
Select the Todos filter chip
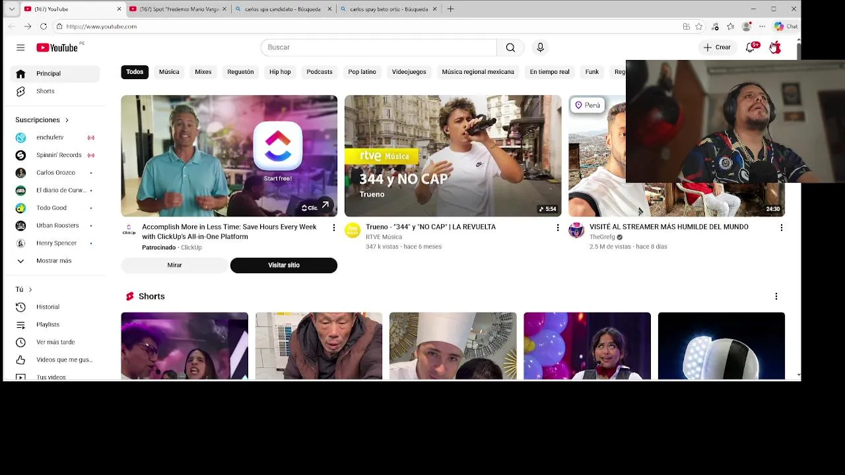tap(135, 72)
